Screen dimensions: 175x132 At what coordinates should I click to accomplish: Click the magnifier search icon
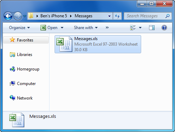167,16
